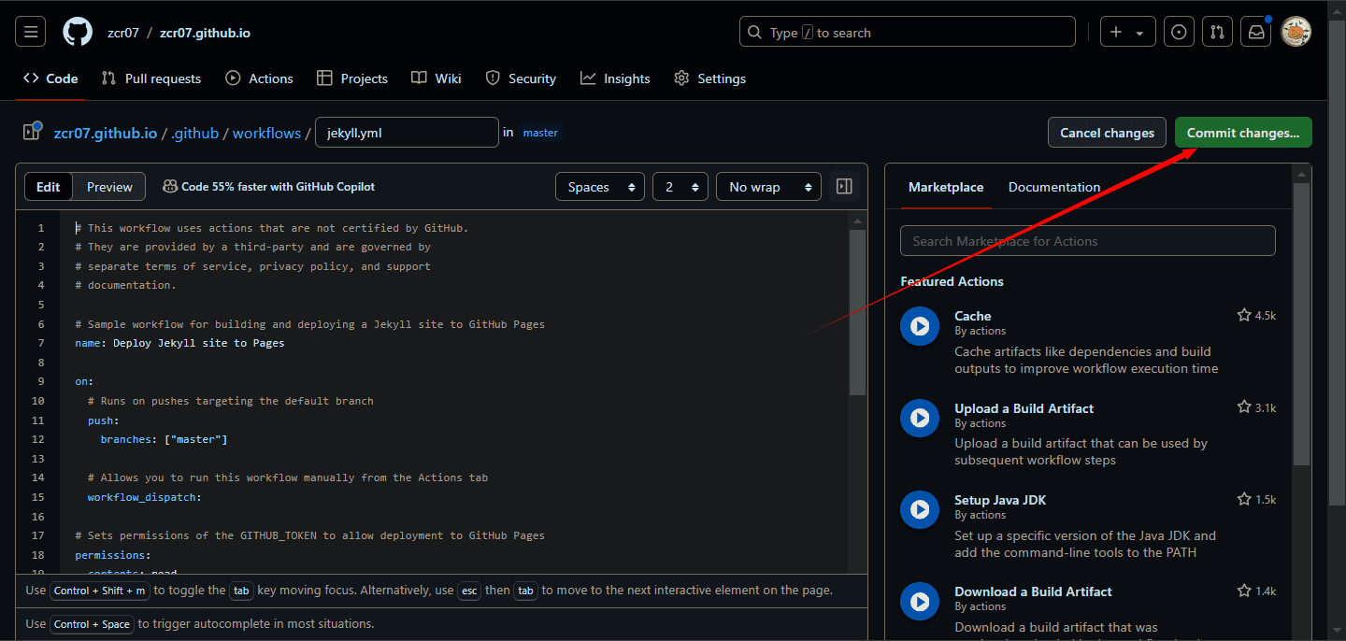1346x641 pixels.
Task: Go to the Actions repository tab
Action: [x=259, y=78]
